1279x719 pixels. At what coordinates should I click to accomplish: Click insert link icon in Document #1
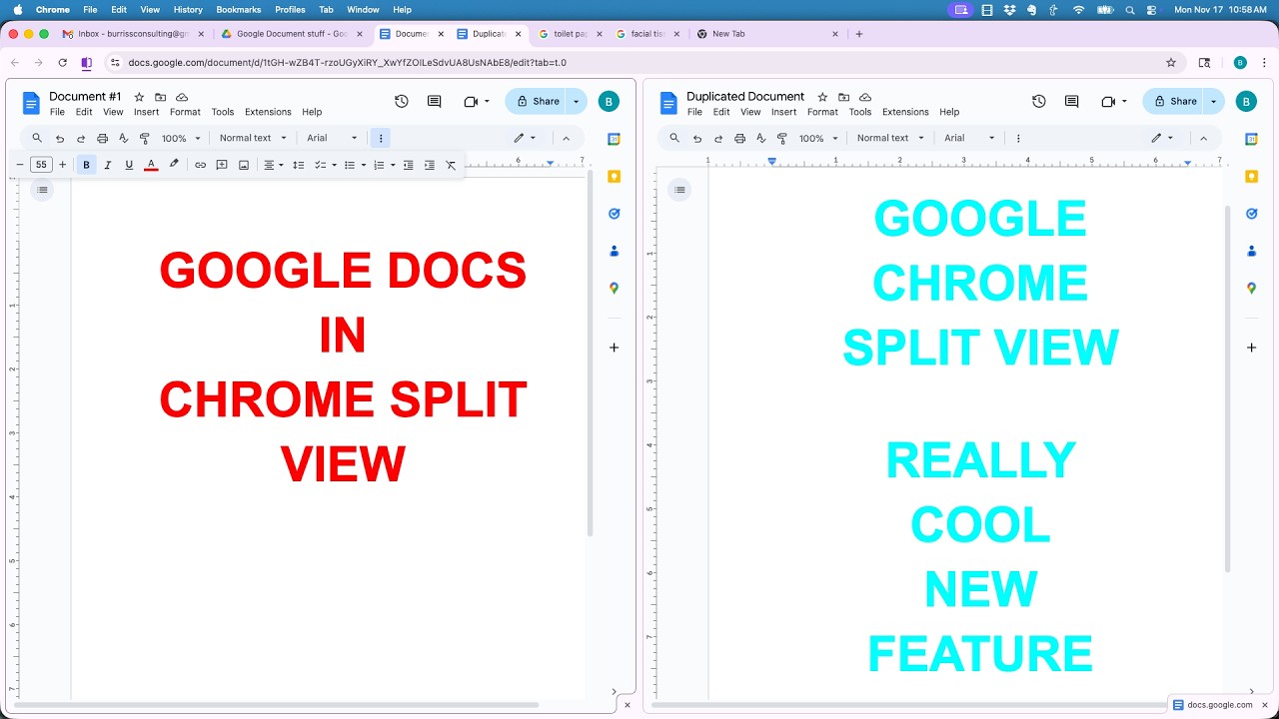pos(200,165)
